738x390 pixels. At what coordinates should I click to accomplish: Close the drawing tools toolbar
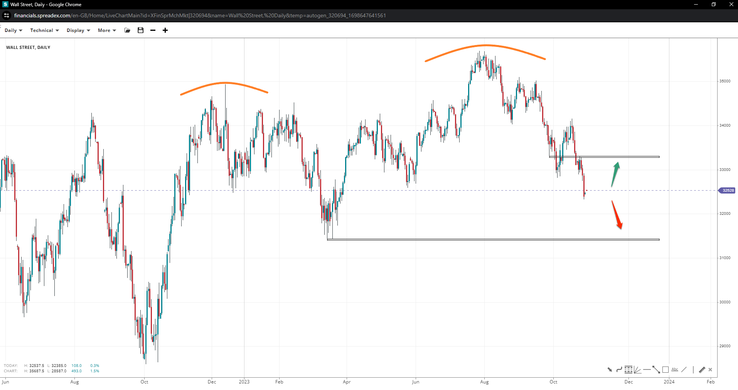click(710, 370)
